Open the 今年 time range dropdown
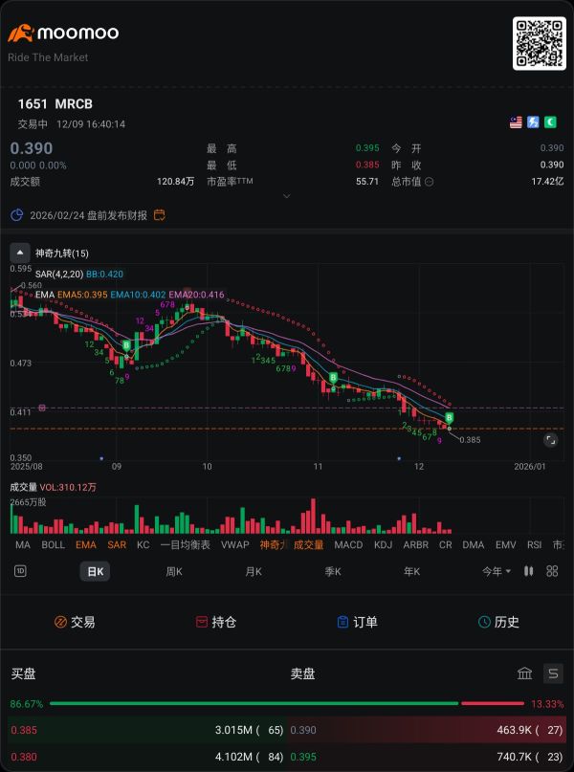This screenshot has height=772, width=574. pyautogui.click(x=497, y=572)
